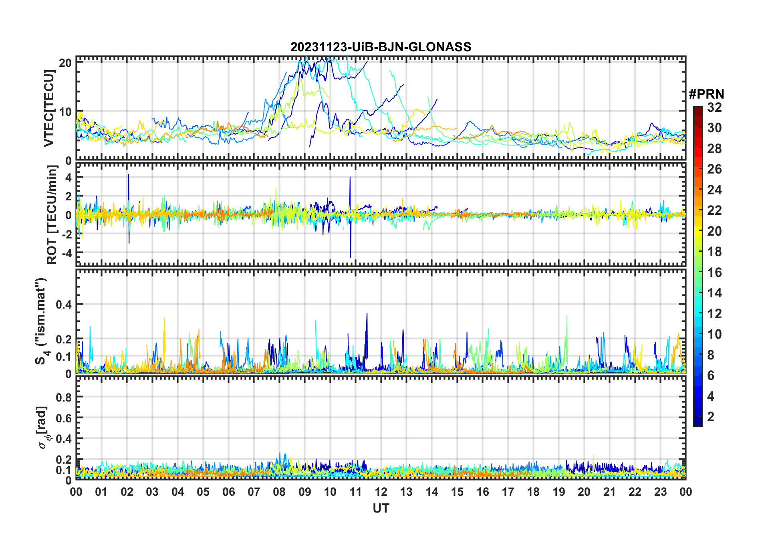
Task: Click colorbar tick label 24
Action: (714, 190)
